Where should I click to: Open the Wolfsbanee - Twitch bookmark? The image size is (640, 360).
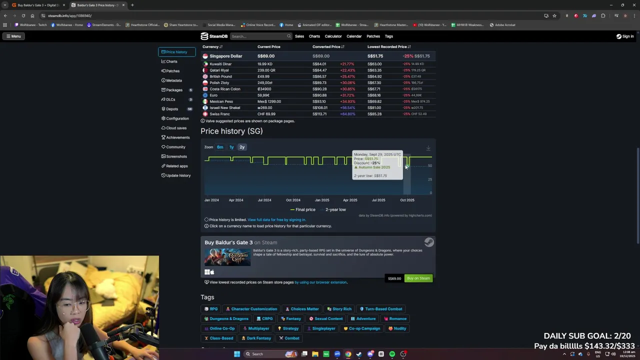tap(31, 25)
